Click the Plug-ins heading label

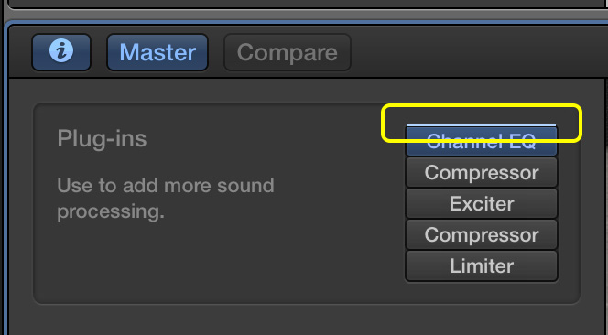(x=102, y=139)
